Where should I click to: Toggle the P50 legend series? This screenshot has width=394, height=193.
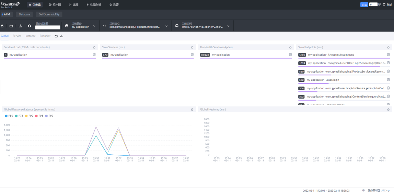click(x=9, y=116)
